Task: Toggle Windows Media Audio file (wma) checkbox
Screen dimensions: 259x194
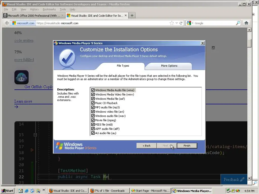Action: (x=93, y=90)
